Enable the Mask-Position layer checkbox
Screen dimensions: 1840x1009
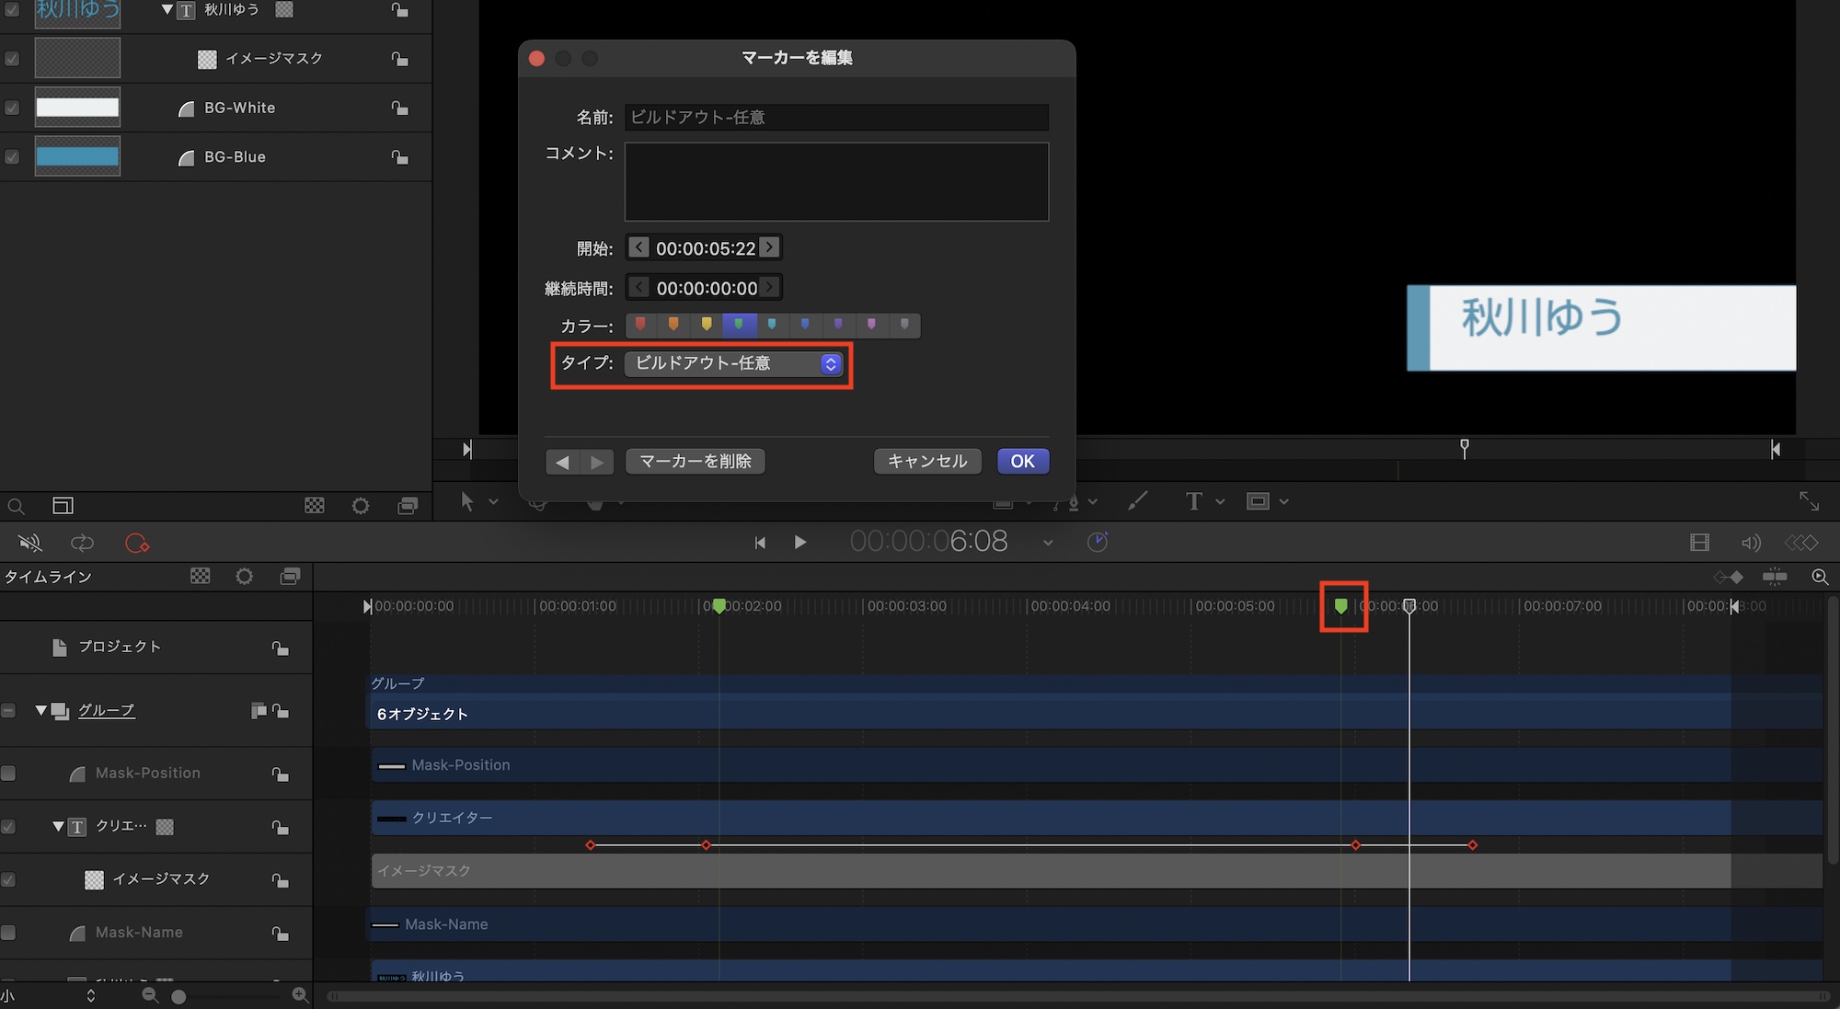pos(8,774)
